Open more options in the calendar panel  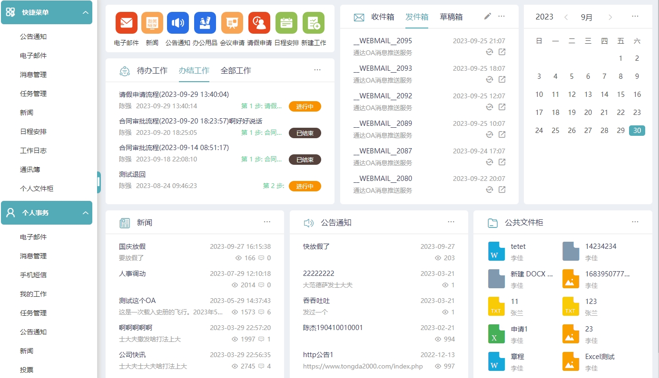click(x=635, y=17)
